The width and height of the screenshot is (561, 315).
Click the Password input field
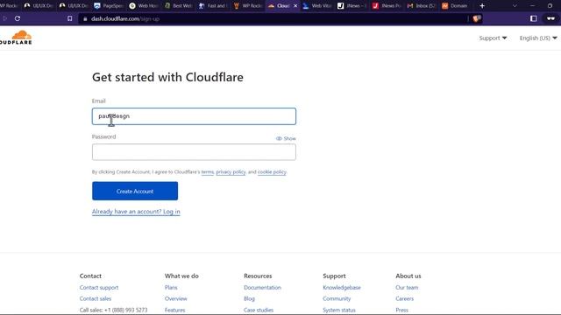(x=194, y=152)
